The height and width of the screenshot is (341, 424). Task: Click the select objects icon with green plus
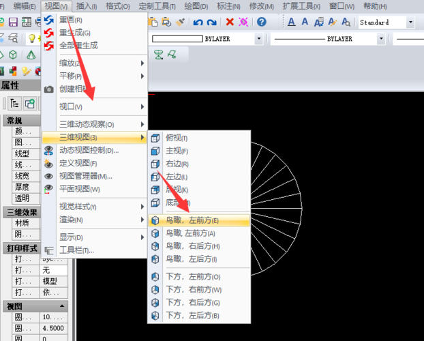(30, 104)
